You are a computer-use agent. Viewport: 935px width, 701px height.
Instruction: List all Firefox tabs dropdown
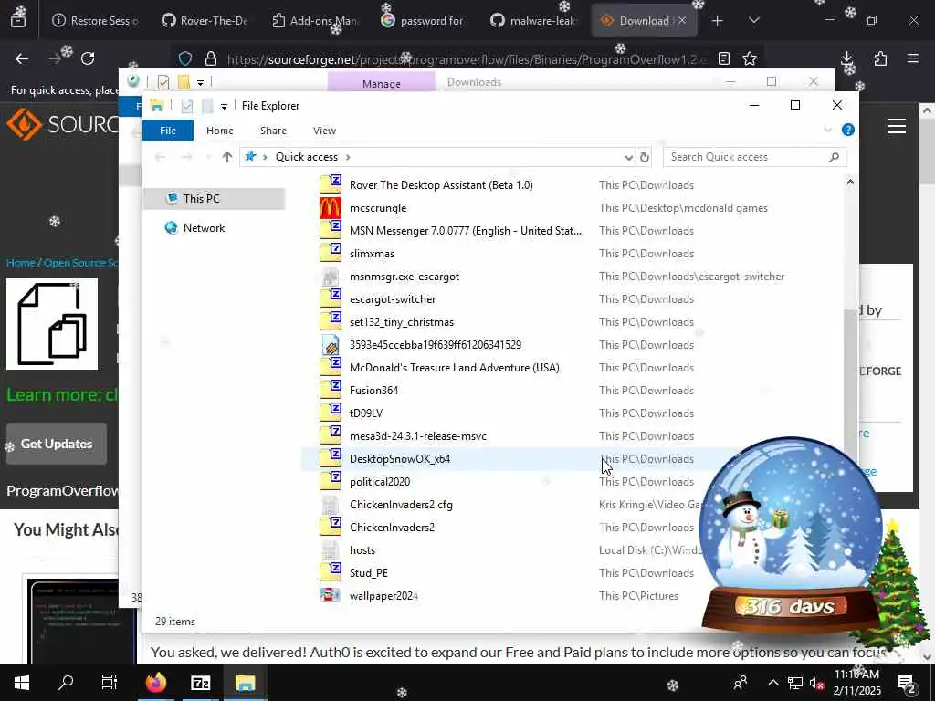coord(753,20)
